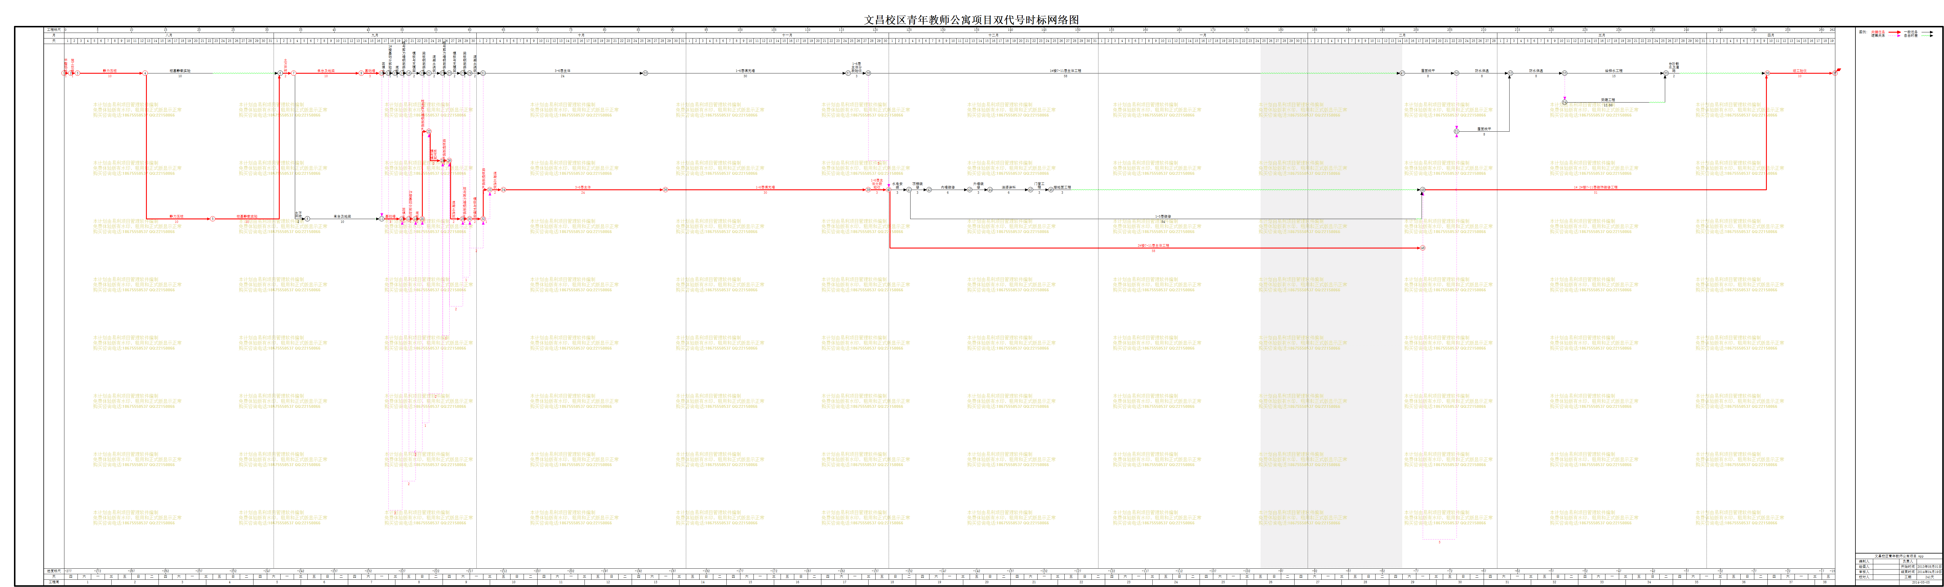Viewport: 1944px width, 587px height.
Task: Select node 50 before 防水保温
Action: click(1457, 73)
